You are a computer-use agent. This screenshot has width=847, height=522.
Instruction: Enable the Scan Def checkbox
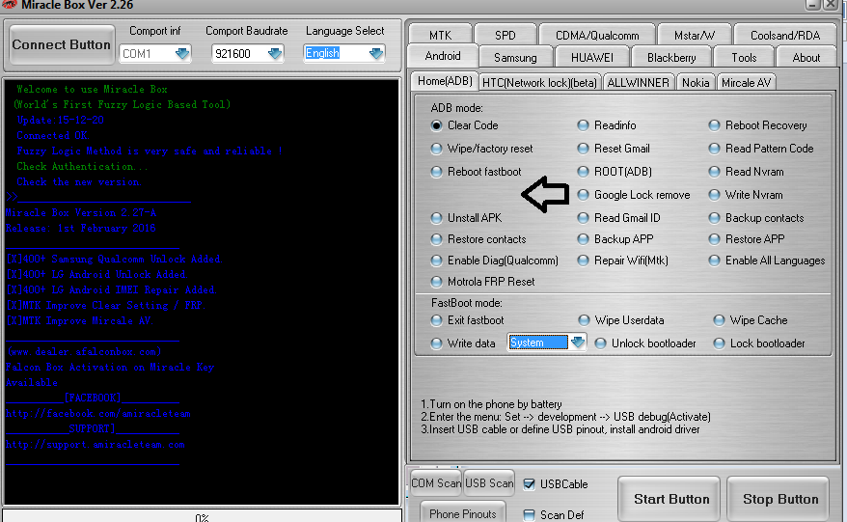pyautogui.click(x=529, y=514)
